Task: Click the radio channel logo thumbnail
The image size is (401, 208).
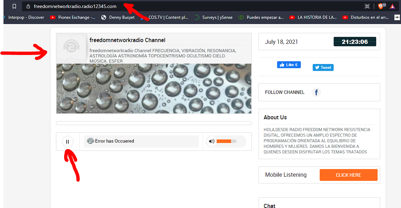Action: tap(71, 48)
